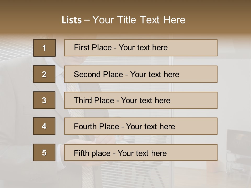Screen dimensions: 251x188
Task: Click the bold word 'Lists' in title
Action: 72,20
